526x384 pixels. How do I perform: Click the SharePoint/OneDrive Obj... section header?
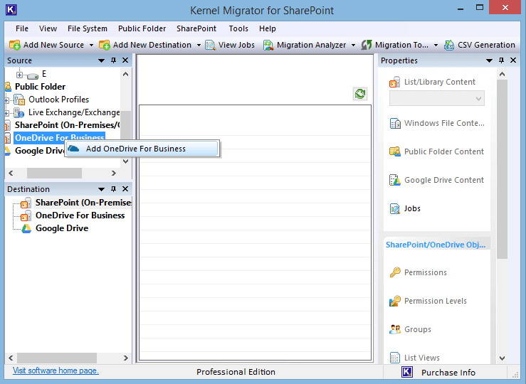point(436,245)
